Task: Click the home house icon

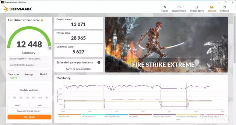Action: [x=165, y=7]
